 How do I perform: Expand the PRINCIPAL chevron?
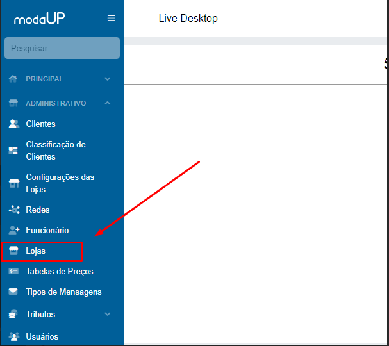click(x=108, y=79)
